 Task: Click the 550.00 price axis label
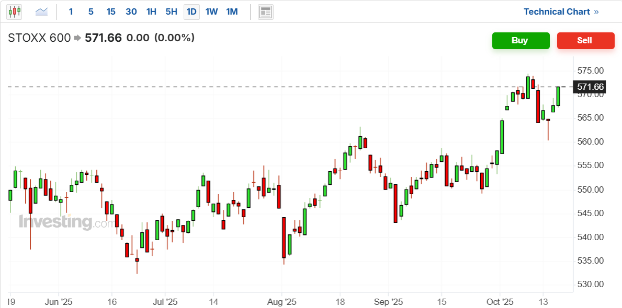[x=591, y=189]
